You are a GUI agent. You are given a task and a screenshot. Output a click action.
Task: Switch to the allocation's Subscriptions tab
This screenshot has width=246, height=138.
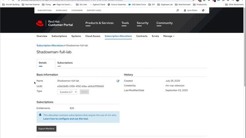point(65,63)
